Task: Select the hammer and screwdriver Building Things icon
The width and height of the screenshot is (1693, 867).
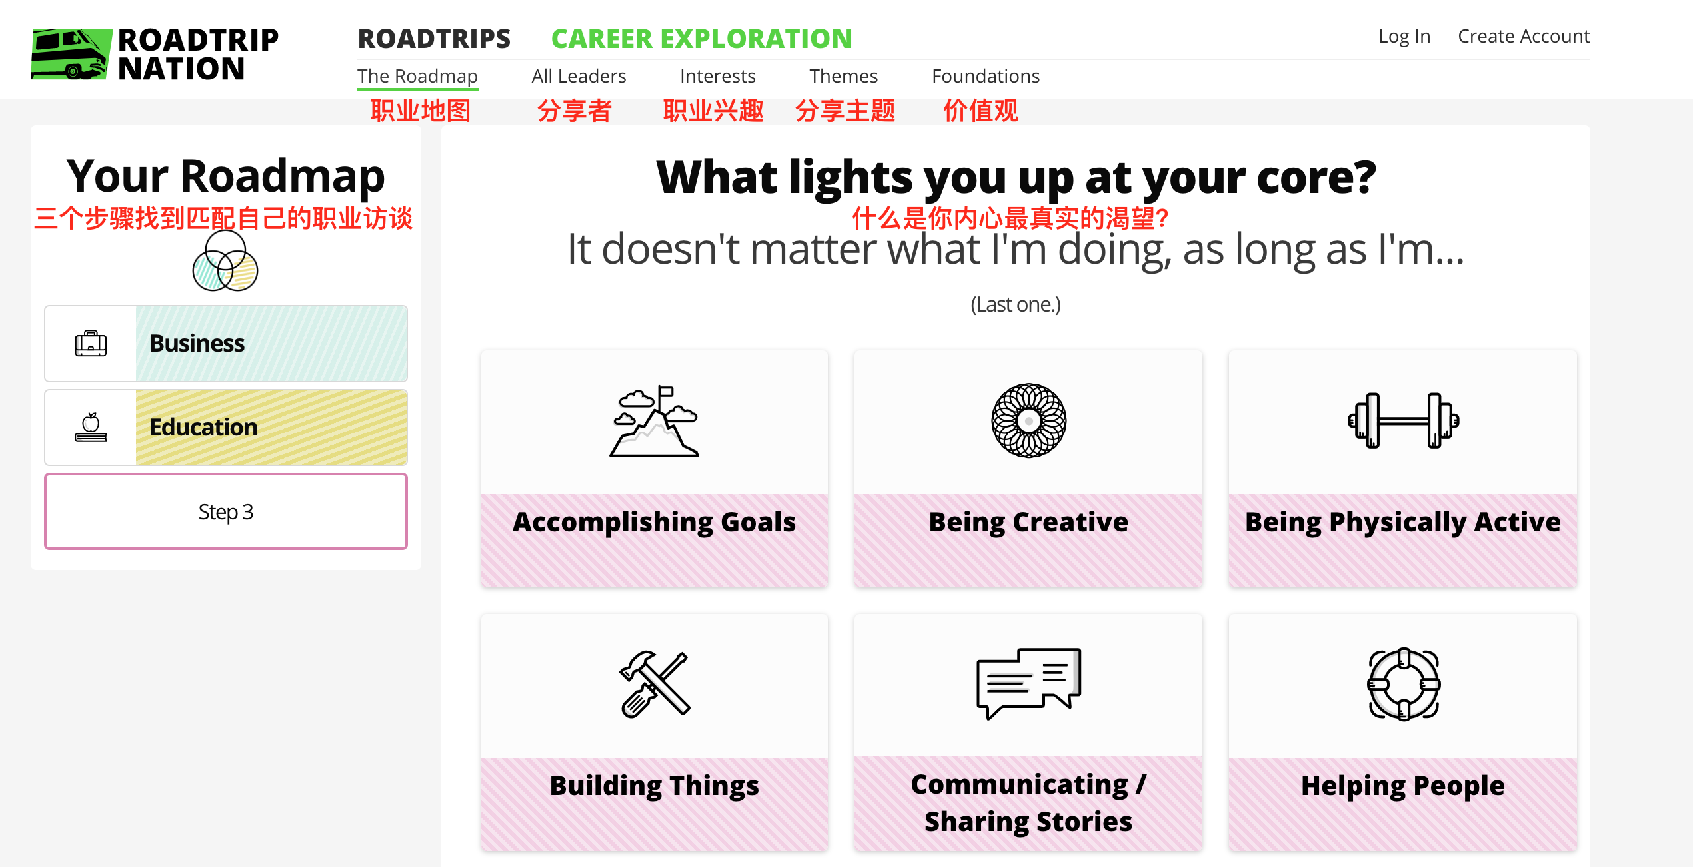Action: pyautogui.click(x=654, y=684)
